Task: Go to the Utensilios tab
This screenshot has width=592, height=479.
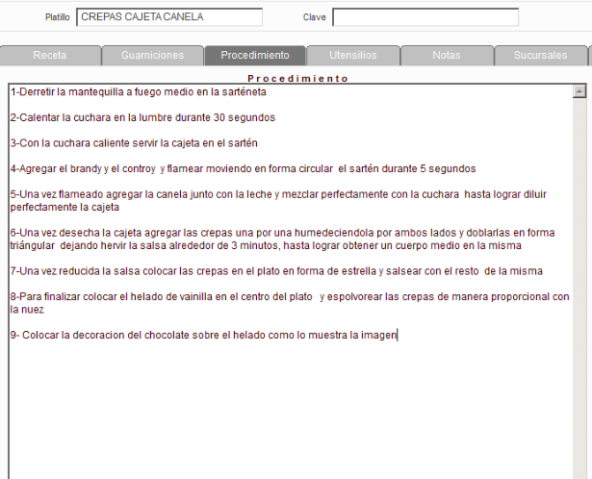Action: click(x=352, y=56)
